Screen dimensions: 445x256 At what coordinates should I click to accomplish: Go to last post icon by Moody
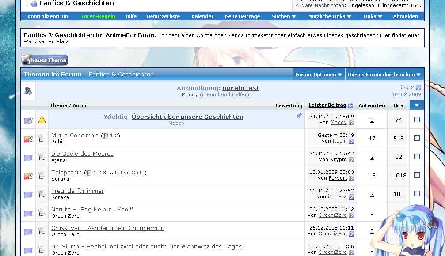coord(351,123)
